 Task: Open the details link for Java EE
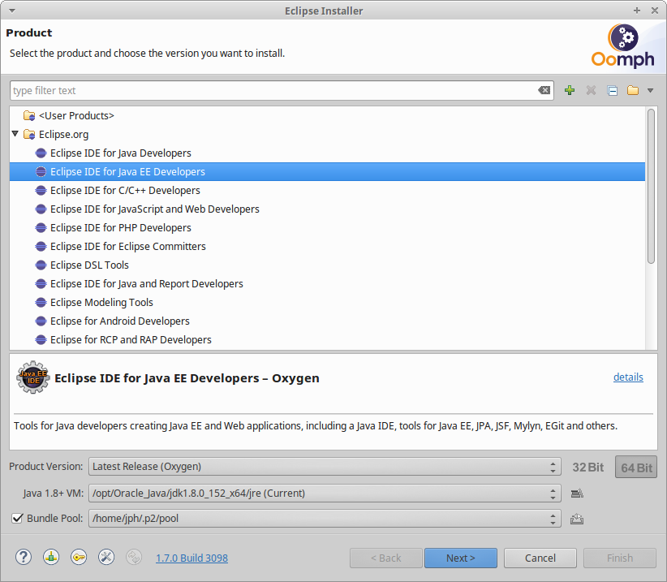coord(628,377)
